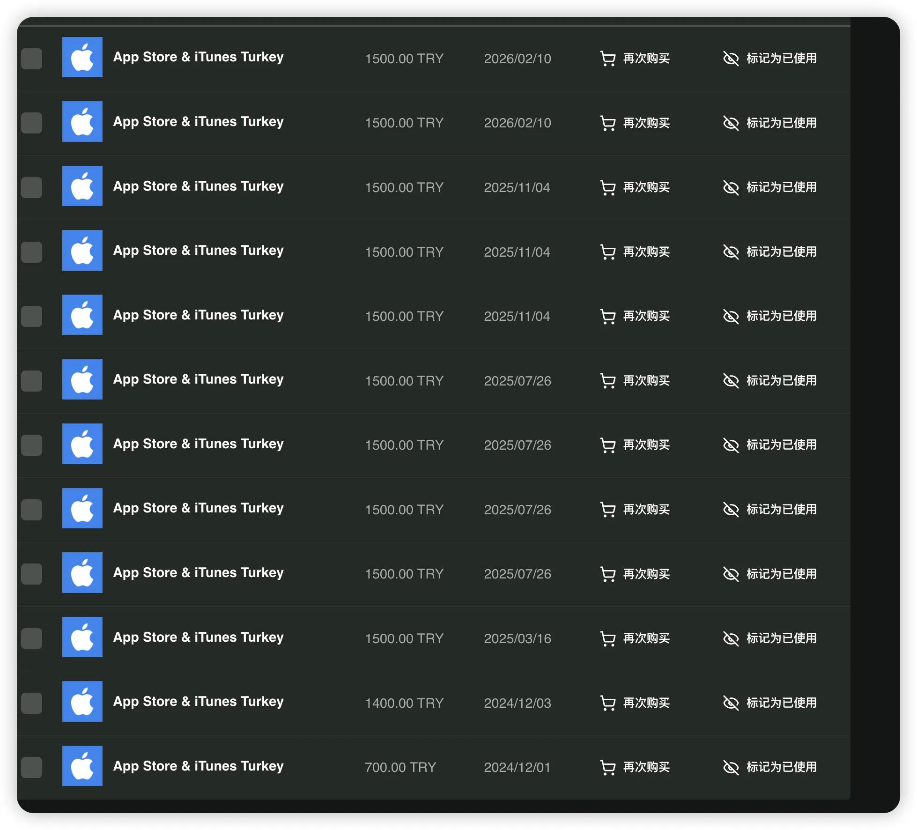The image size is (917, 830).
Task: Click the cart icon in the topmost row
Action: (x=607, y=59)
